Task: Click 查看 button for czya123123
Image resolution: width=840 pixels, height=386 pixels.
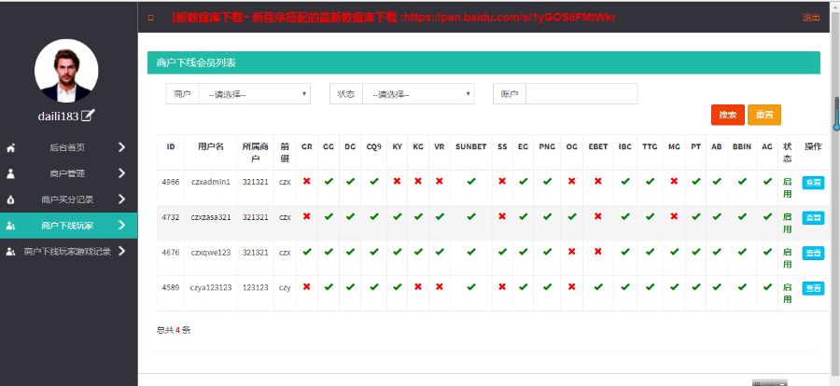Action: click(813, 288)
